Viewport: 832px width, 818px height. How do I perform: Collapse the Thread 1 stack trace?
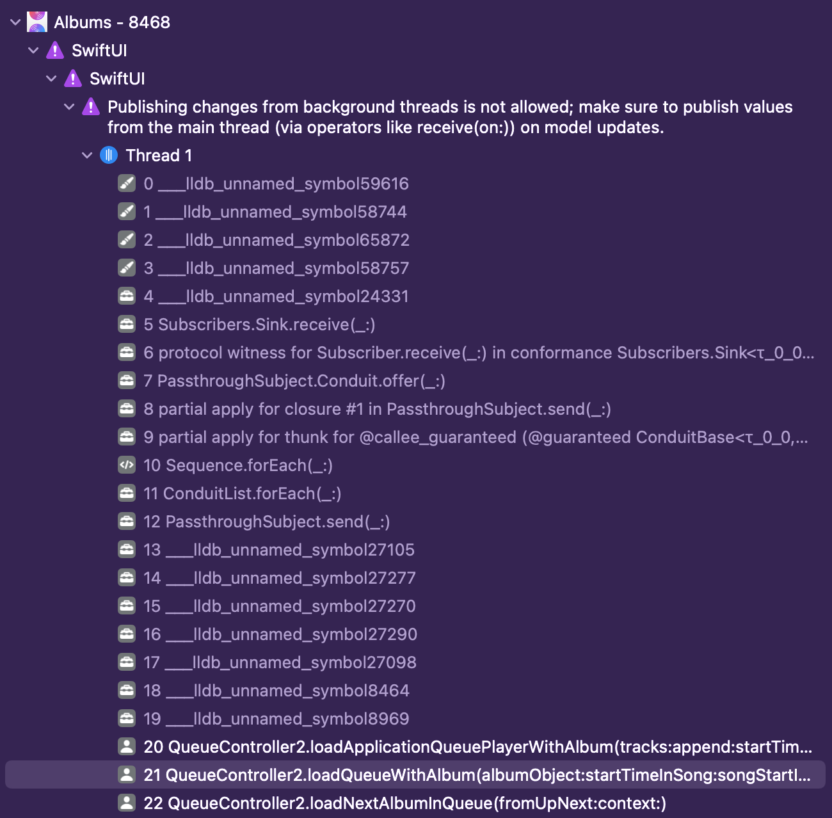click(x=87, y=156)
